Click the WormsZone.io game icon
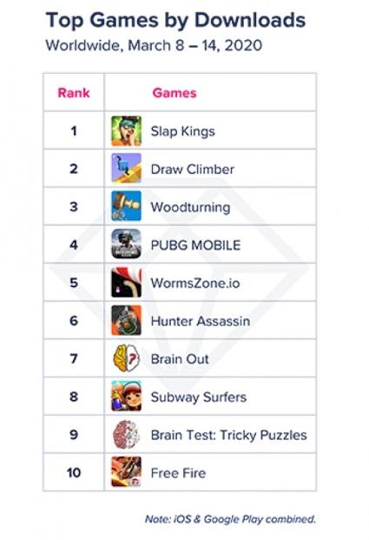The width and height of the screenshot is (369, 540). (126, 283)
